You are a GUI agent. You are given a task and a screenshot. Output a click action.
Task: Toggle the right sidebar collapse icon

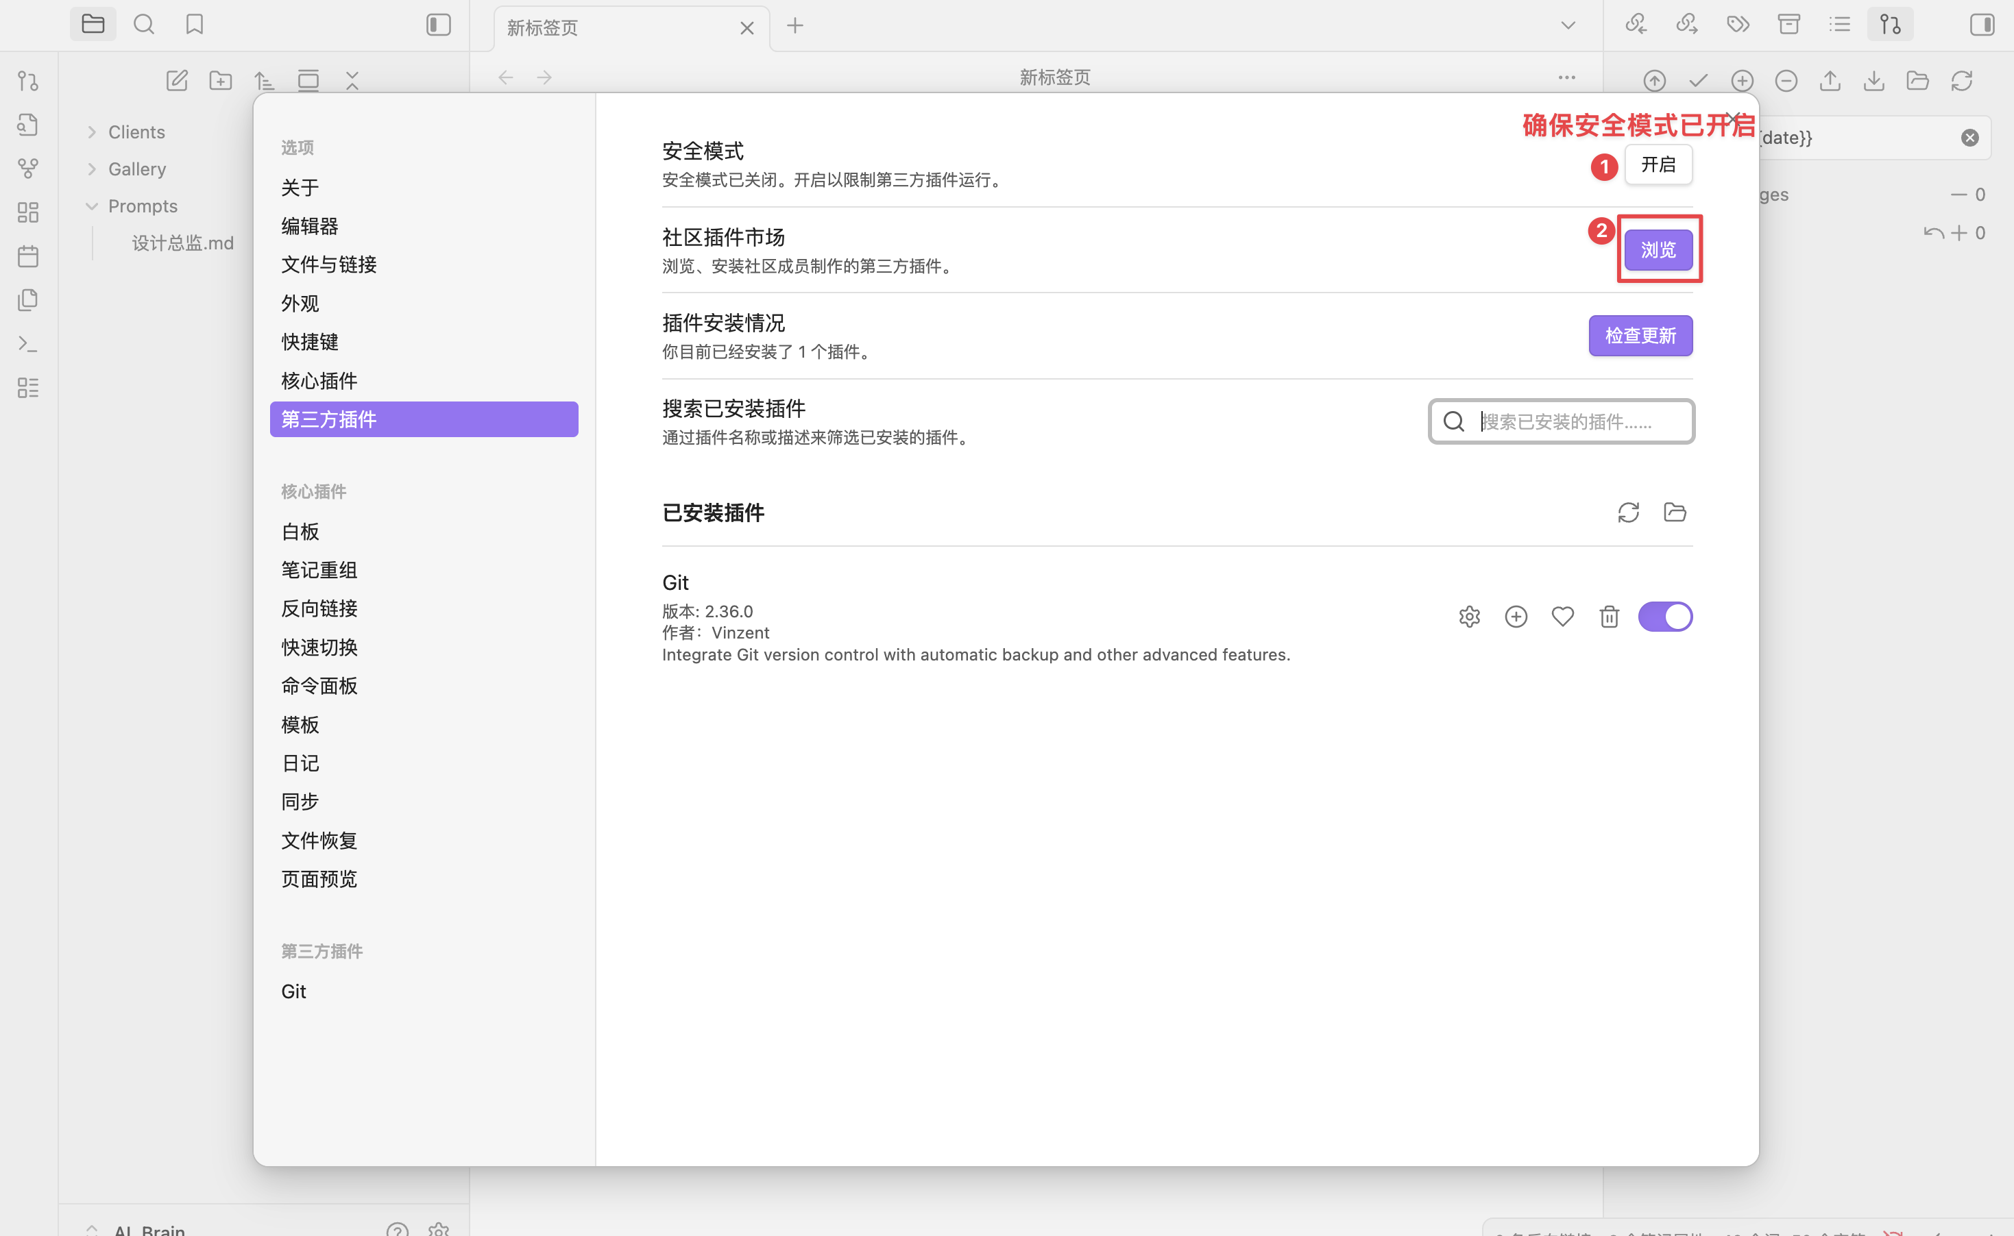pos(1981,25)
